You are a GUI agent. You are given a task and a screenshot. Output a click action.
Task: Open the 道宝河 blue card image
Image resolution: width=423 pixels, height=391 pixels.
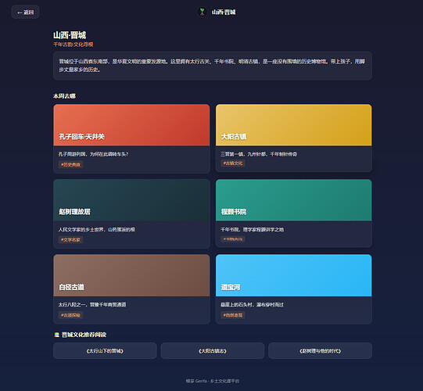click(293, 275)
